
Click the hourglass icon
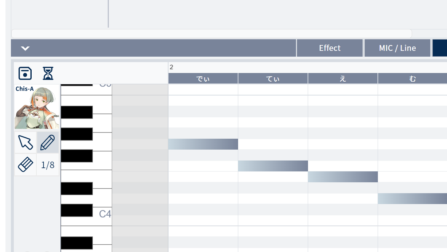tap(48, 73)
